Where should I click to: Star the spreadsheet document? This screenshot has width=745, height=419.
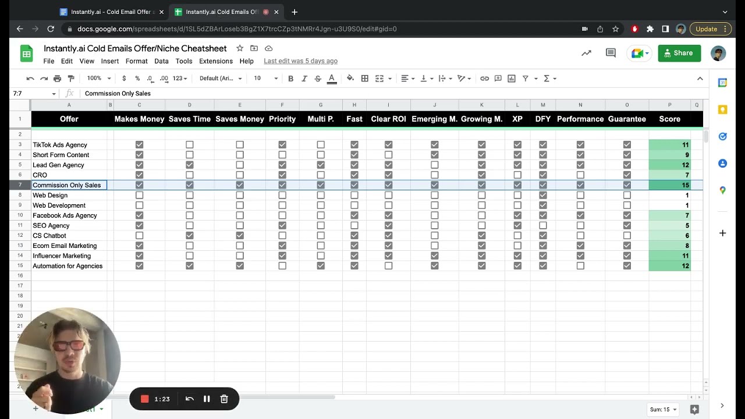pyautogui.click(x=239, y=48)
